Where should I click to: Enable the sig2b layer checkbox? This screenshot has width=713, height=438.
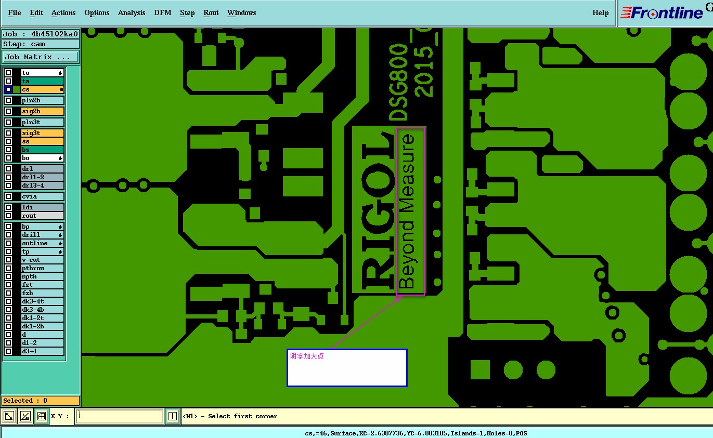[8, 111]
